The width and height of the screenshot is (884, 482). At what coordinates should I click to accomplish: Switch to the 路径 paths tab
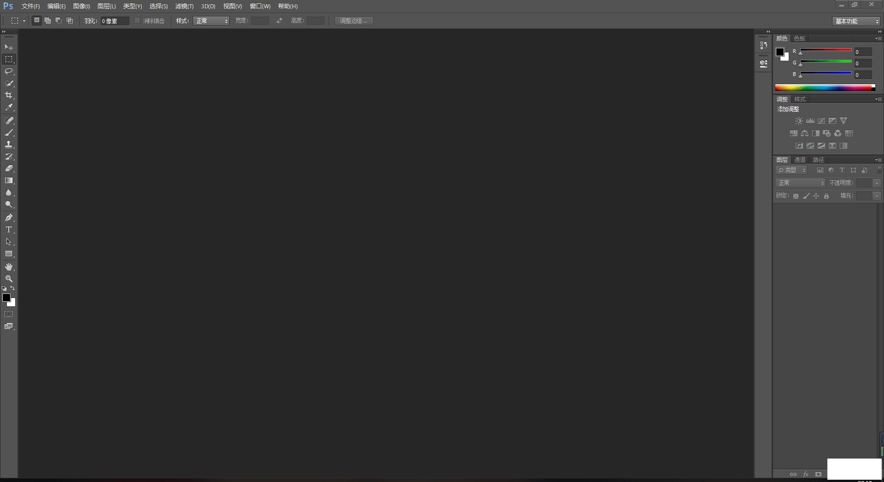pyautogui.click(x=818, y=160)
